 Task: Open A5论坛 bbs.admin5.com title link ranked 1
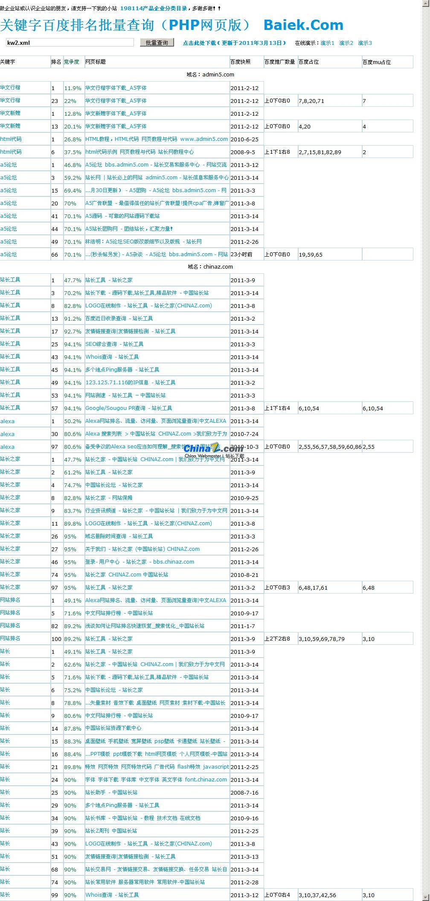(x=156, y=165)
